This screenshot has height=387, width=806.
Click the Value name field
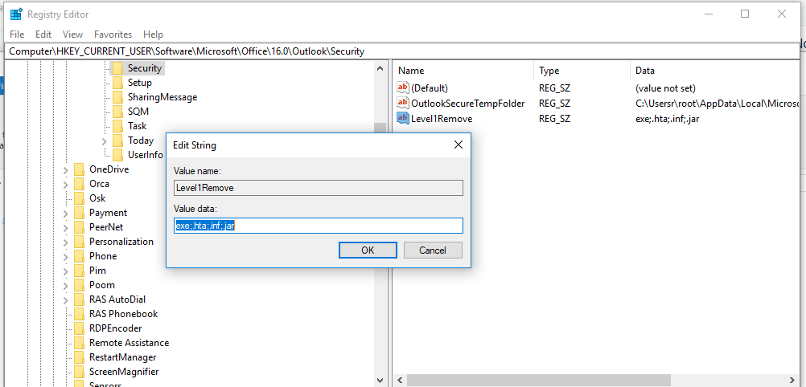pyautogui.click(x=319, y=188)
